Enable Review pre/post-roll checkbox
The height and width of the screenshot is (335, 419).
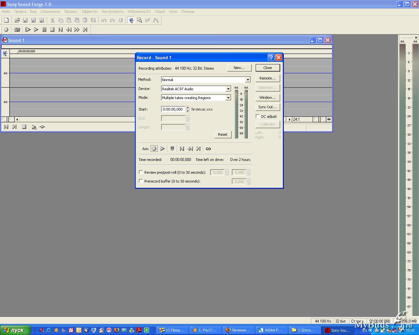pos(141,172)
